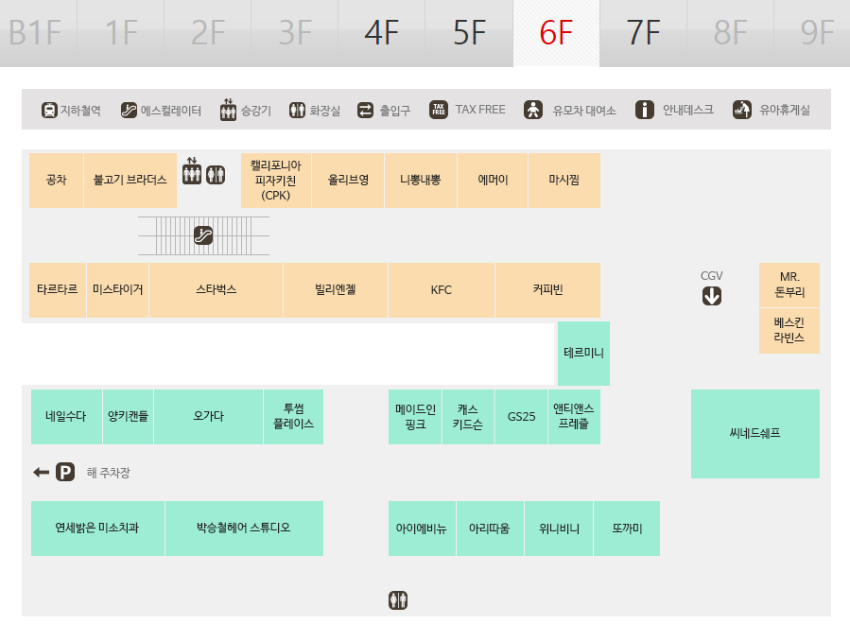Open the 캘리포니아 피자키친 (CPK) store
The width and height of the screenshot is (850, 624).
[x=276, y=181]
